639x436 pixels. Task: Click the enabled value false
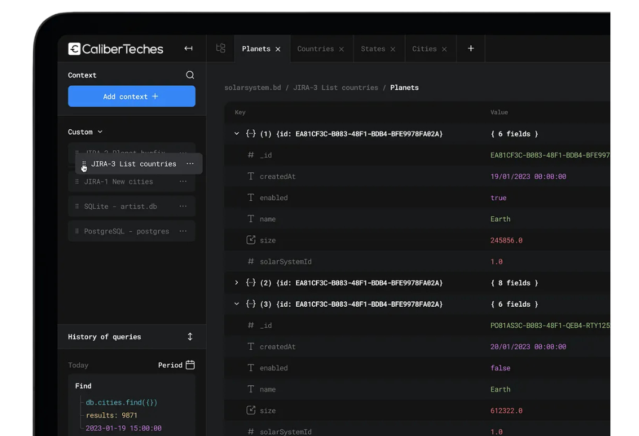pos(501,368)
